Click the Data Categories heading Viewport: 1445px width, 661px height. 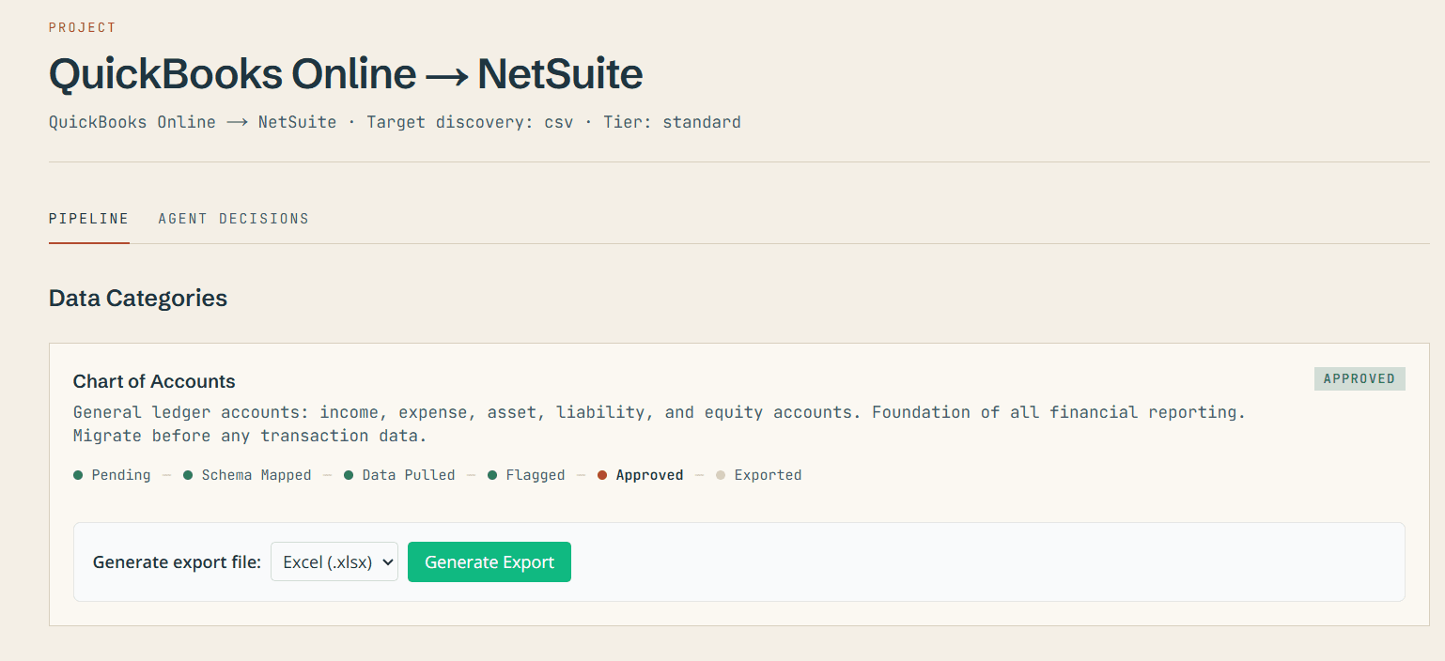138,299
